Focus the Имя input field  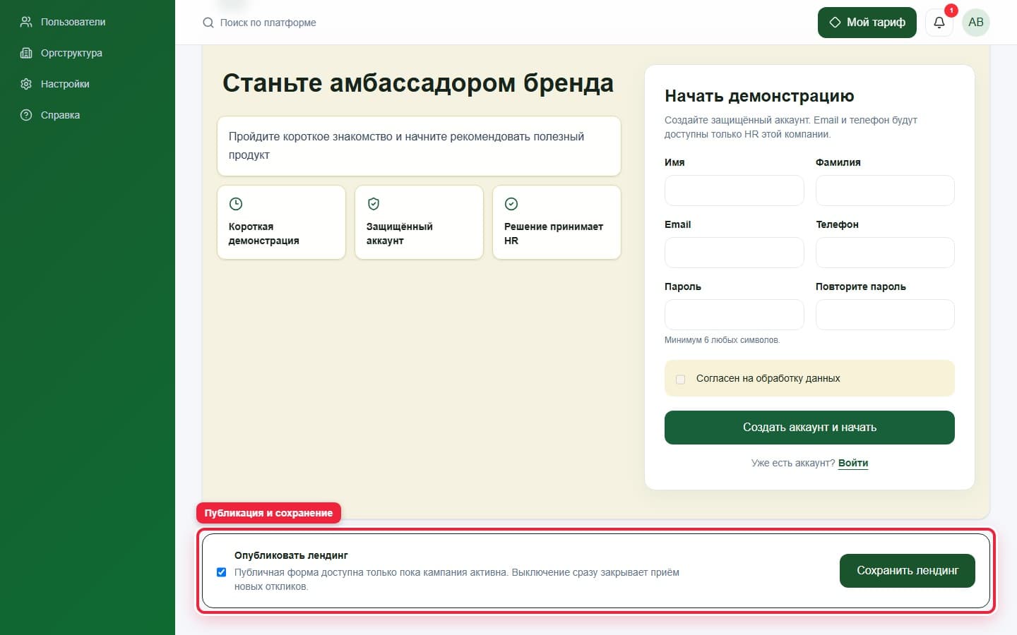734,190
